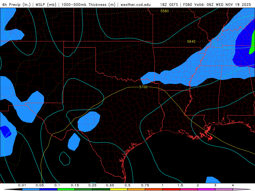Viewport: 255px width, 191px height.
Task: Click the 0.01 legend value
Action: 22,185
